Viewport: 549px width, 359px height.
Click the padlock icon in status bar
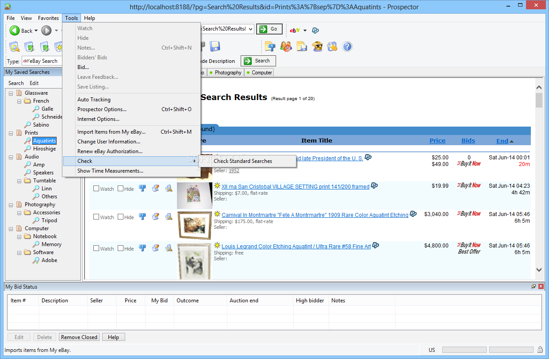(540, 350)
